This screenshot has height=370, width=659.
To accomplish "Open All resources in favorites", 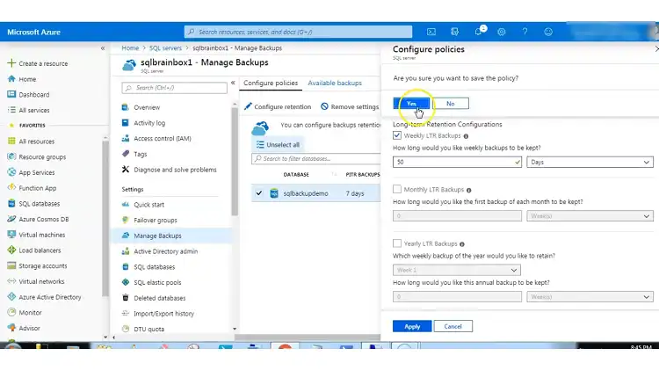I will pos(36,141).
